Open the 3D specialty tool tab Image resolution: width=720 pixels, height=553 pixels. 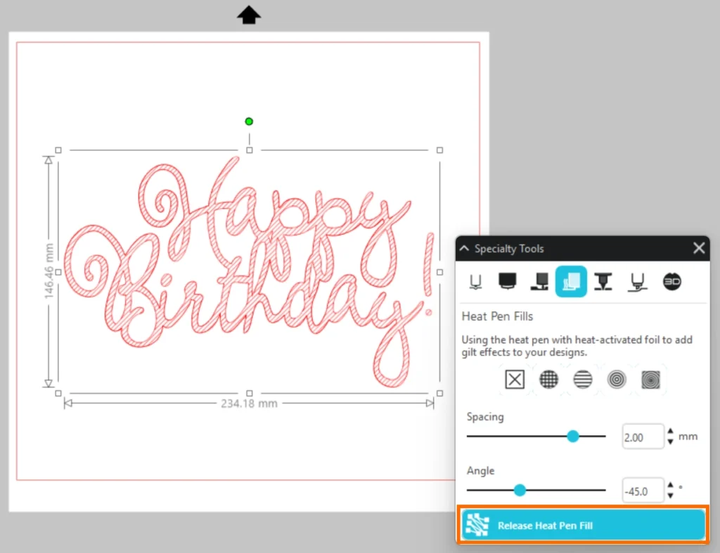point(671,282)
